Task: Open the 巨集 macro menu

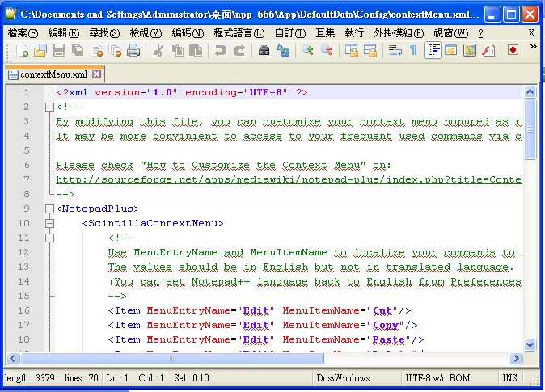Action: (325, 33)
